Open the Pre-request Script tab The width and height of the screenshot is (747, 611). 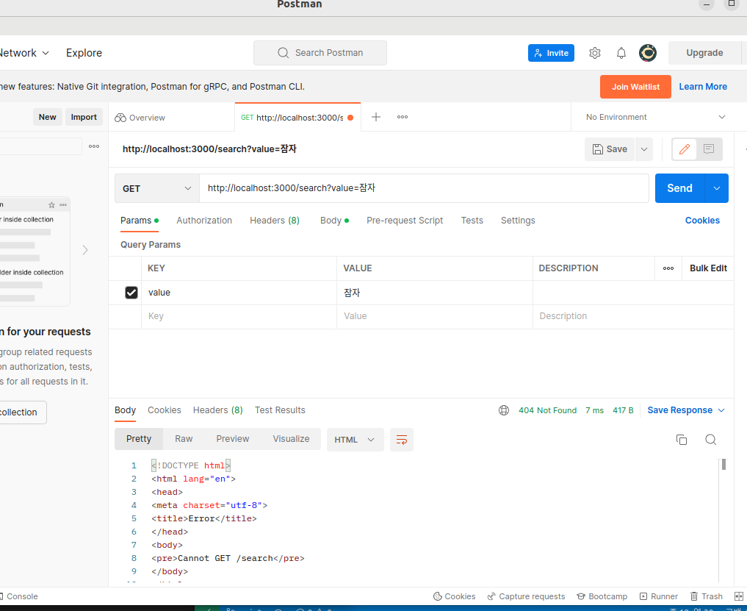(405, 221)
